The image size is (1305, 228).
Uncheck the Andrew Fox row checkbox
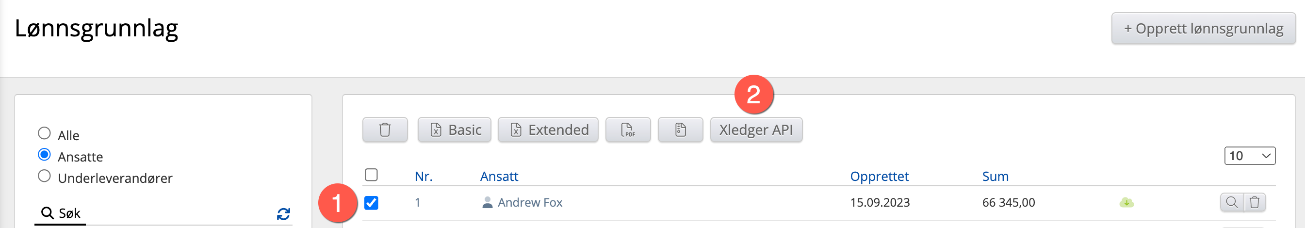coord(371,203)
